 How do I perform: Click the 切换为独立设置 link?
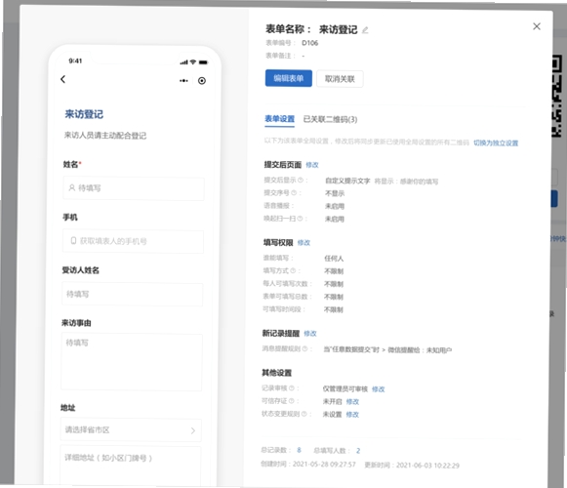[x=496, y=142]
